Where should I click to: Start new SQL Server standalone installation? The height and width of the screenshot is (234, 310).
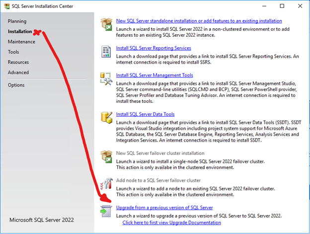pos(199,21)
